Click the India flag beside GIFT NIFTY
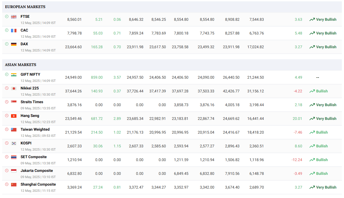344x198 pixels. coord(14,75)
